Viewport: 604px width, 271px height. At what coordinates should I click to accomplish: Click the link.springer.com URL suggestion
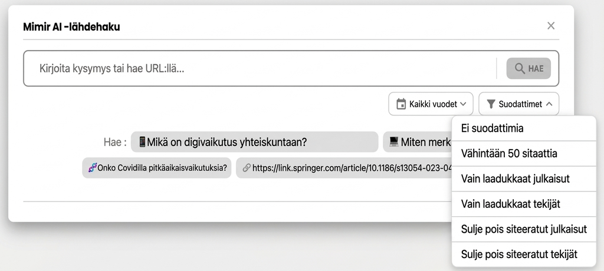click(344, 168)
